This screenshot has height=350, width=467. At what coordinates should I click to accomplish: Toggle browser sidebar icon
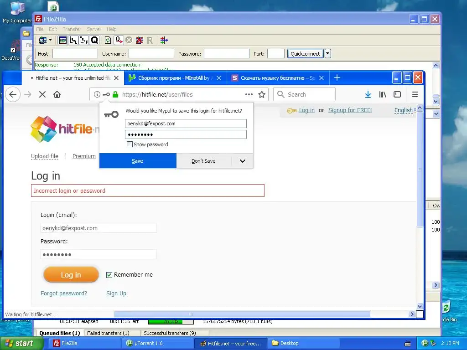(x=397, y=94)
